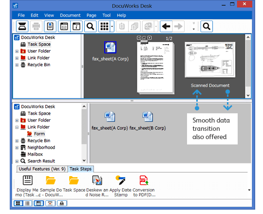263x214 pixels.
Task: Click Conversion to PDF icon
Action: (144, 180)
